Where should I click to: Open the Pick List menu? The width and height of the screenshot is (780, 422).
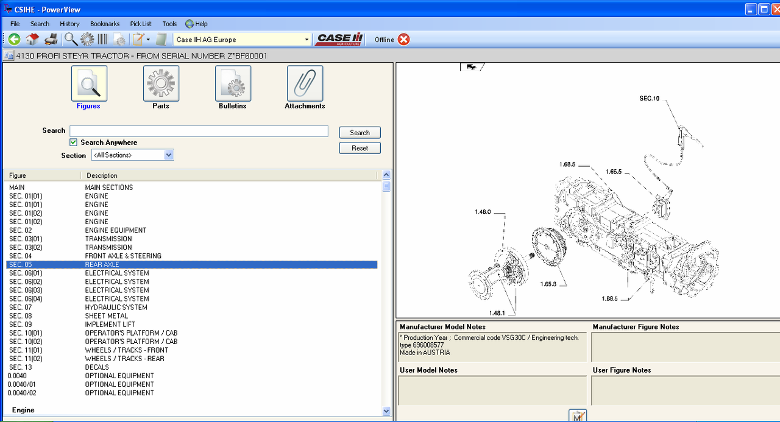(141, 24)
